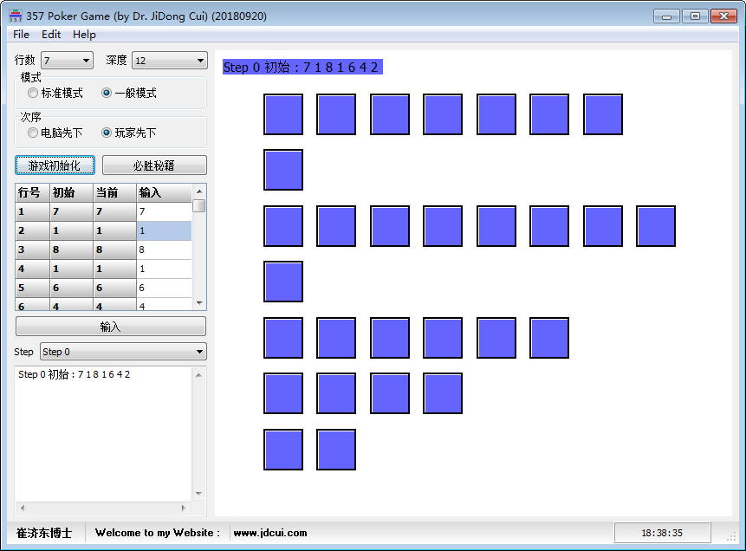Click the table scrollbar up arrow
This screenshot has height=551, width=746.
199,191
